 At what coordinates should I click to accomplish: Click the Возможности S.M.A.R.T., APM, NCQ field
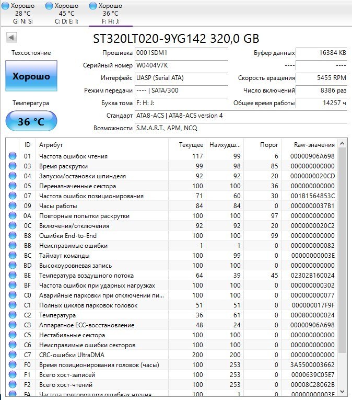(241, 128)
